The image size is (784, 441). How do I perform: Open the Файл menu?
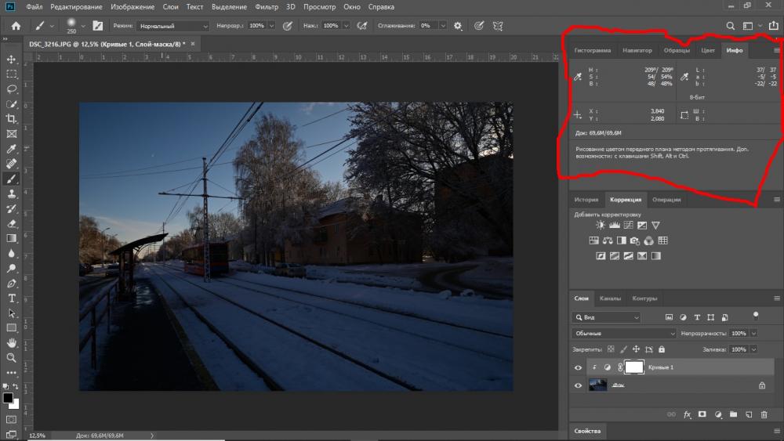coord(34,7)
